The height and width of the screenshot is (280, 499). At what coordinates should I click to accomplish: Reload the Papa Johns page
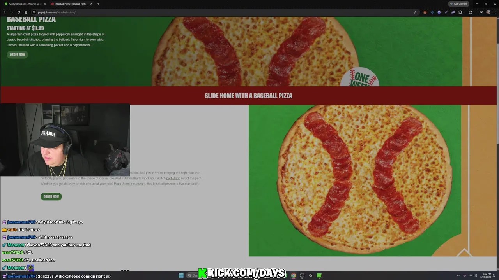(19, 12)
